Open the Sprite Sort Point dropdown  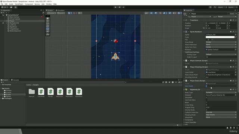tap(221, 47)
